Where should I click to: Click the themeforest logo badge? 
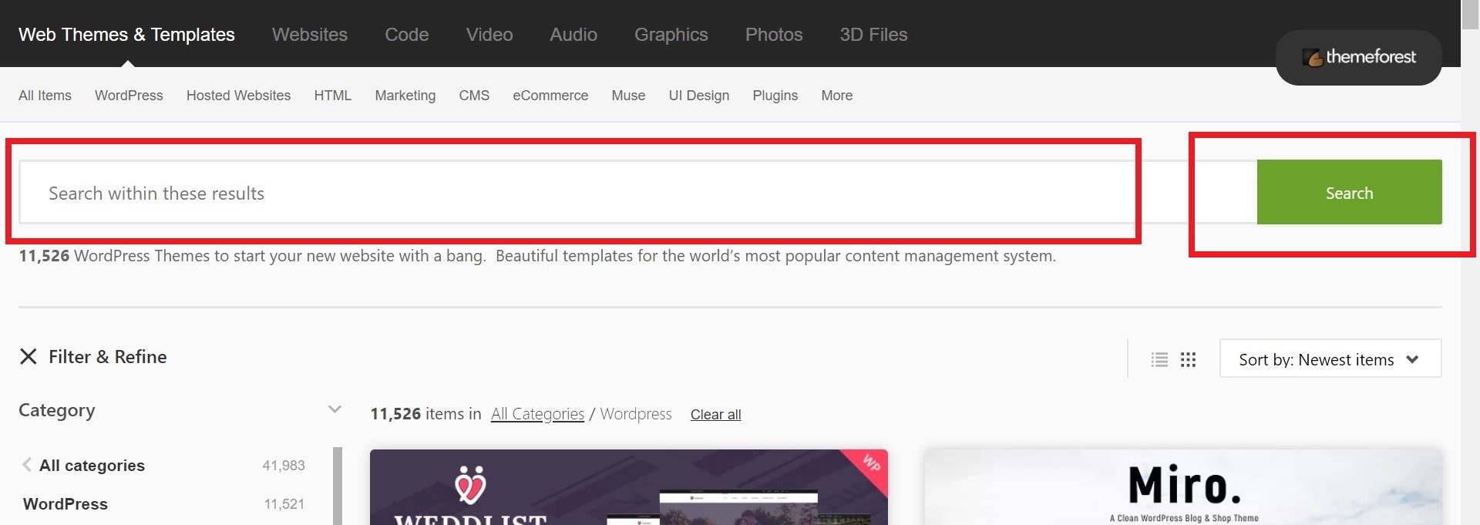click(1358, 57)
